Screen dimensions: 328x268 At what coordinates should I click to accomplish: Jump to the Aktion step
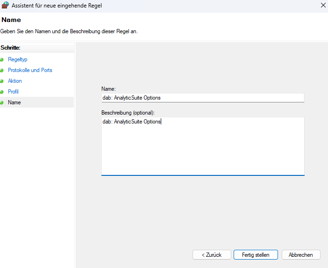[15, 81]
